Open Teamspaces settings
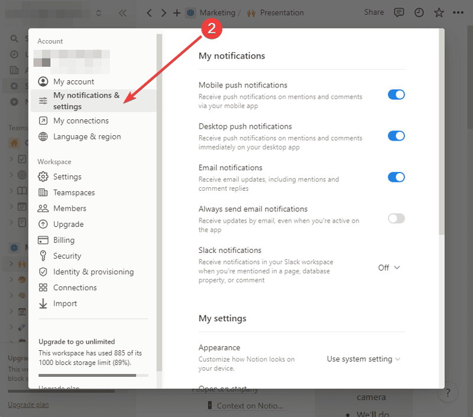473x417 pixels. click(73, 192)
